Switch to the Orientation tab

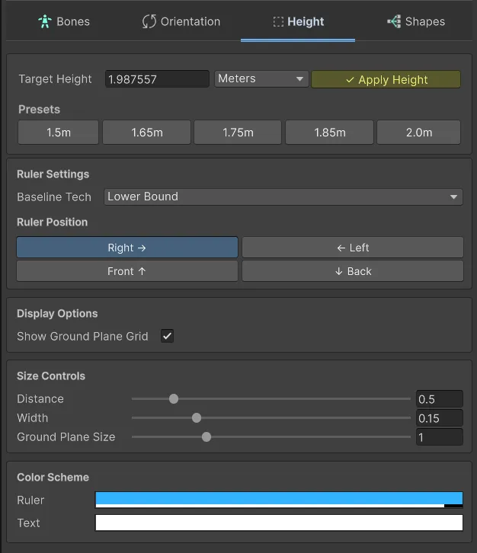181,21
